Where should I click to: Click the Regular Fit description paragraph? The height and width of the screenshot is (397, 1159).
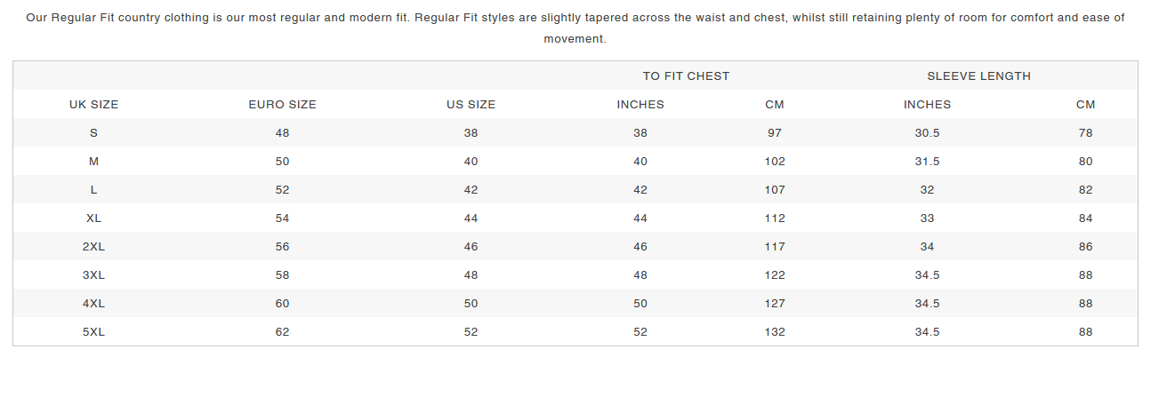click(575, 28)
